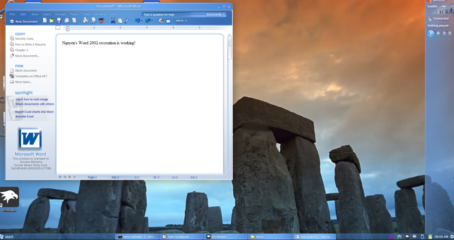Viewport: 454px width, 240px height.
Task: Switch to Task Scheduler on the taskbar
Action: pos(181,237)
